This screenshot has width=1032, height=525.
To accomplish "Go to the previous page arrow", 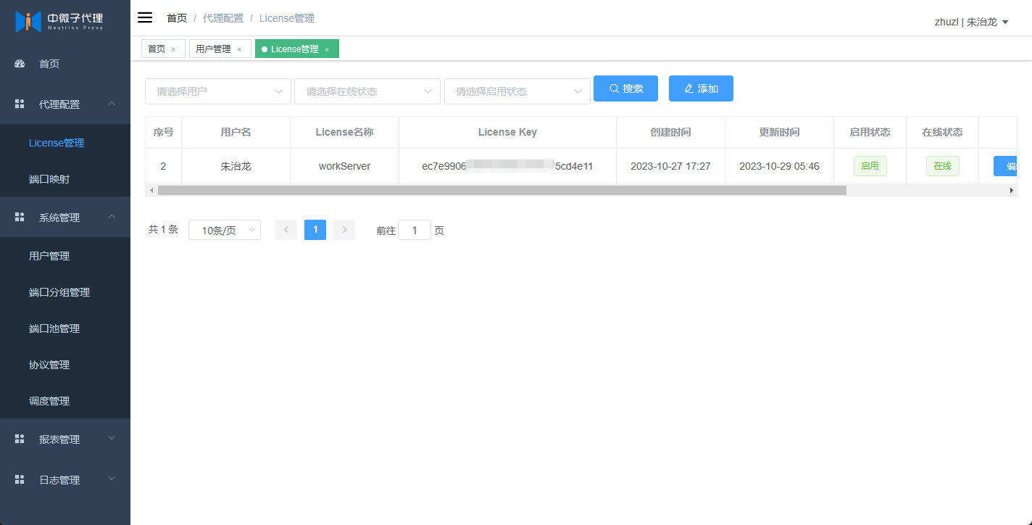I will click(286, 230).
